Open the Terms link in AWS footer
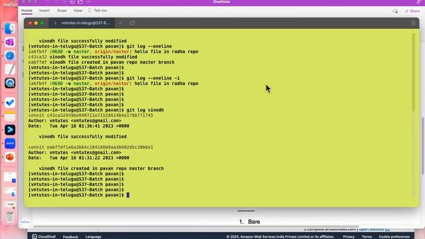This screenshot has height=239, width=425. coord(367,237)
